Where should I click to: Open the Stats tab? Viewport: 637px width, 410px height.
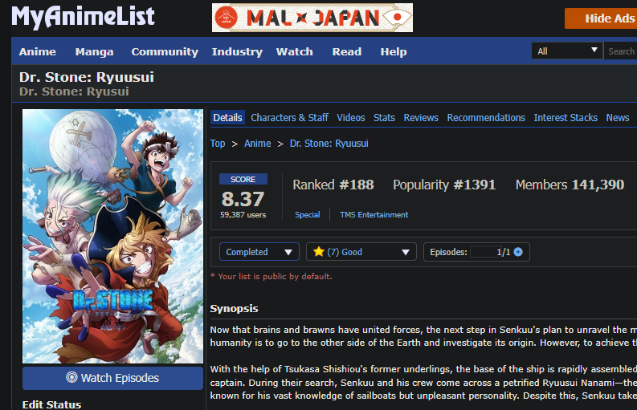pyautogui.click(x=384, y=118)
